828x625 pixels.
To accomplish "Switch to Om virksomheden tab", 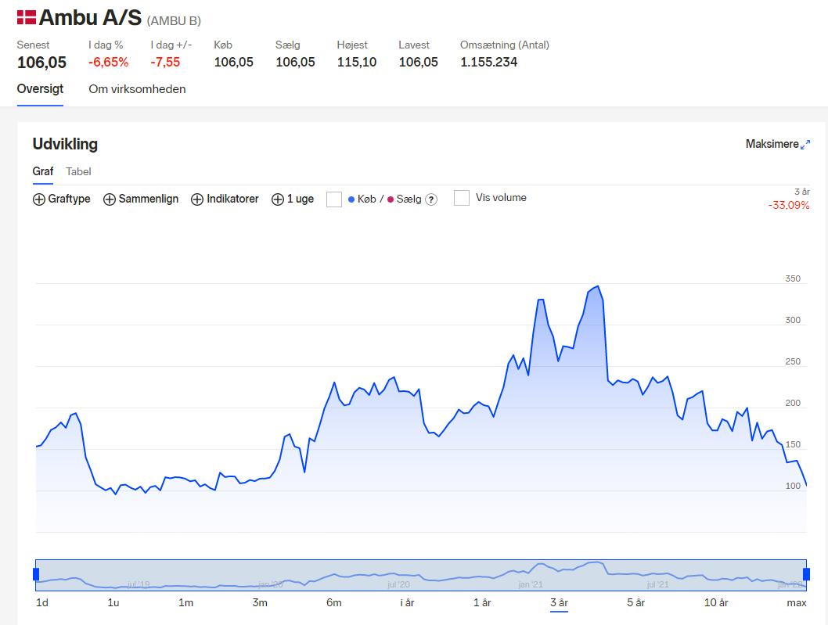I will pyautogui.click(x=137, y=89).
